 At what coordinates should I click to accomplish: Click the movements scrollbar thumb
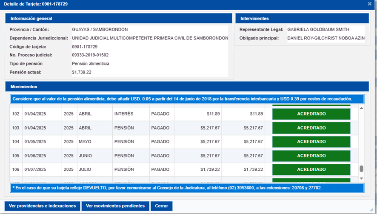pos(362,169)
